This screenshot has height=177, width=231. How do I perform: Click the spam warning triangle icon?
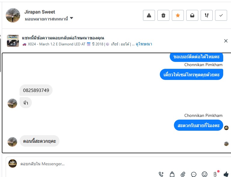pyautogui.click(x=149, y=15)
